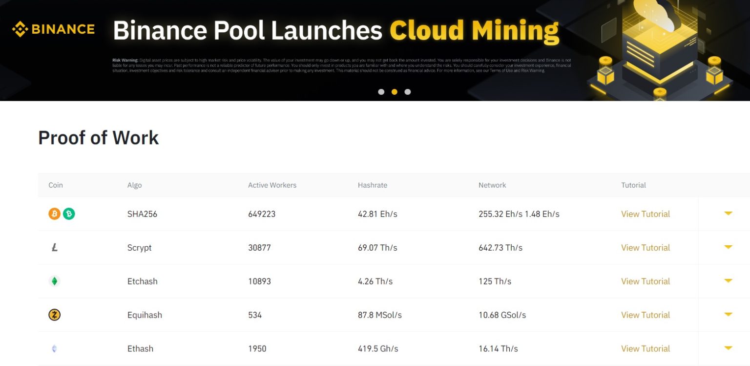Viewport: 750px width, 366px height.
Task: Click the Binance logo in banner
Action: coord(53,29)
